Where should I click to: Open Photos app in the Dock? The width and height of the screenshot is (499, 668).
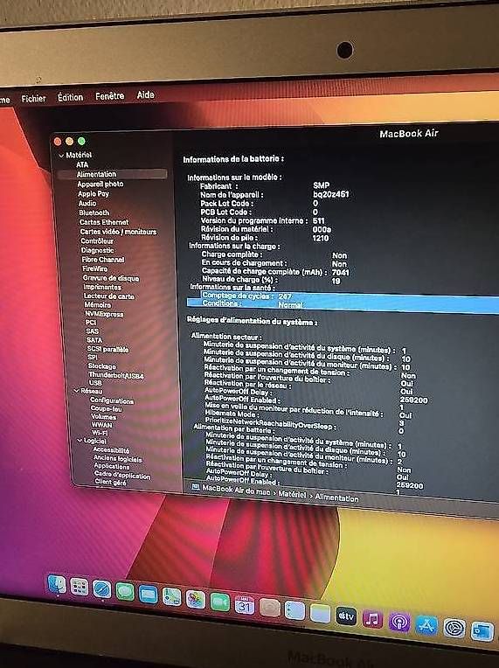pyautogui.click(x=196, y=600)
